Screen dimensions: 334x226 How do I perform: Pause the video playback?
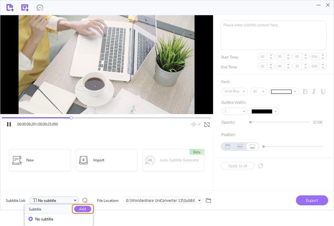(9, 124)
